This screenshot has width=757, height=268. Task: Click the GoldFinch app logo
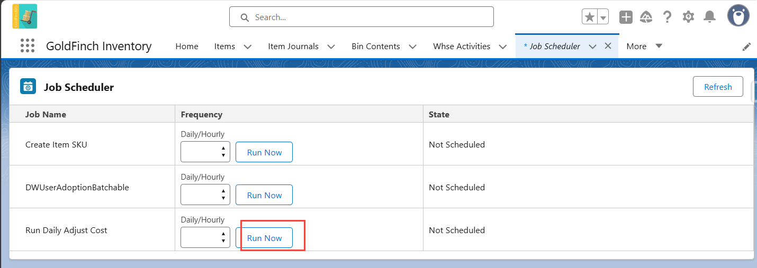coord(25,16)
